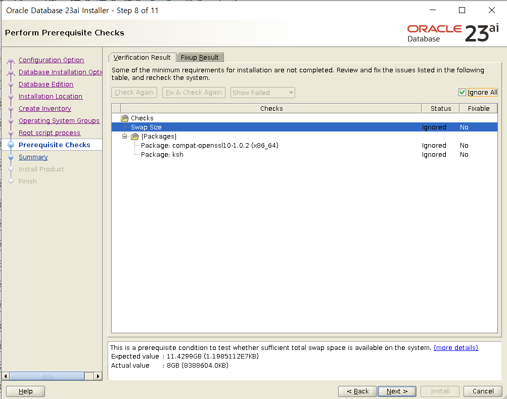Jump to Create Inventory step
This screenshot has height=399, width=507.
tap(44, 108)
